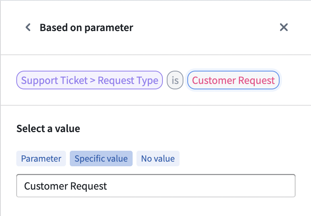Select the No value option
Viewport: 311px width, 216px height.
point(158,159)
